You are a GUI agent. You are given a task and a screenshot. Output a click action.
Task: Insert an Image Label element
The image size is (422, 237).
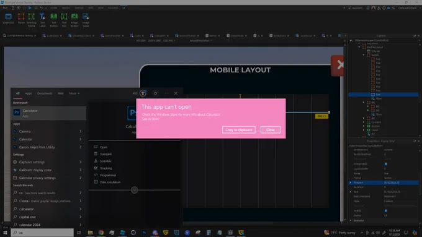(x=86, y=20)
